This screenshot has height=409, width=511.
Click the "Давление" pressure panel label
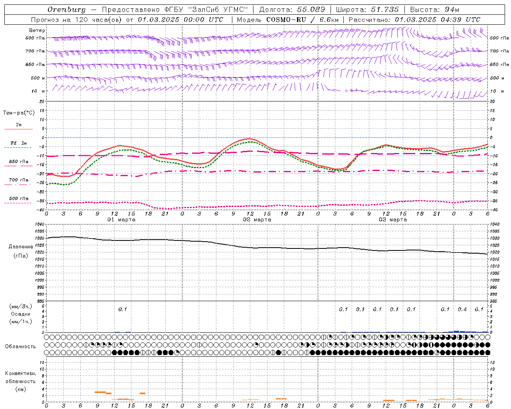tap(21, 247)
